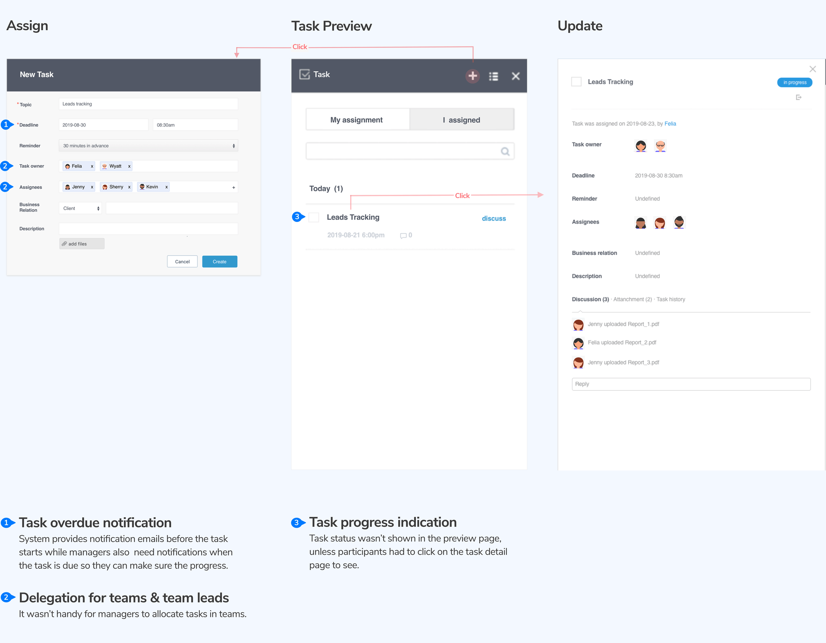The height and width of the screenshot is (643, 826).
Task: Expand the Reminder 30 minutes dropdown
Action: coord(148,146)
